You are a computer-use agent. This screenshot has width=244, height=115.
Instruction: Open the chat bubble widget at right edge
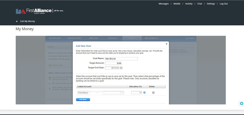pos(241,103)
